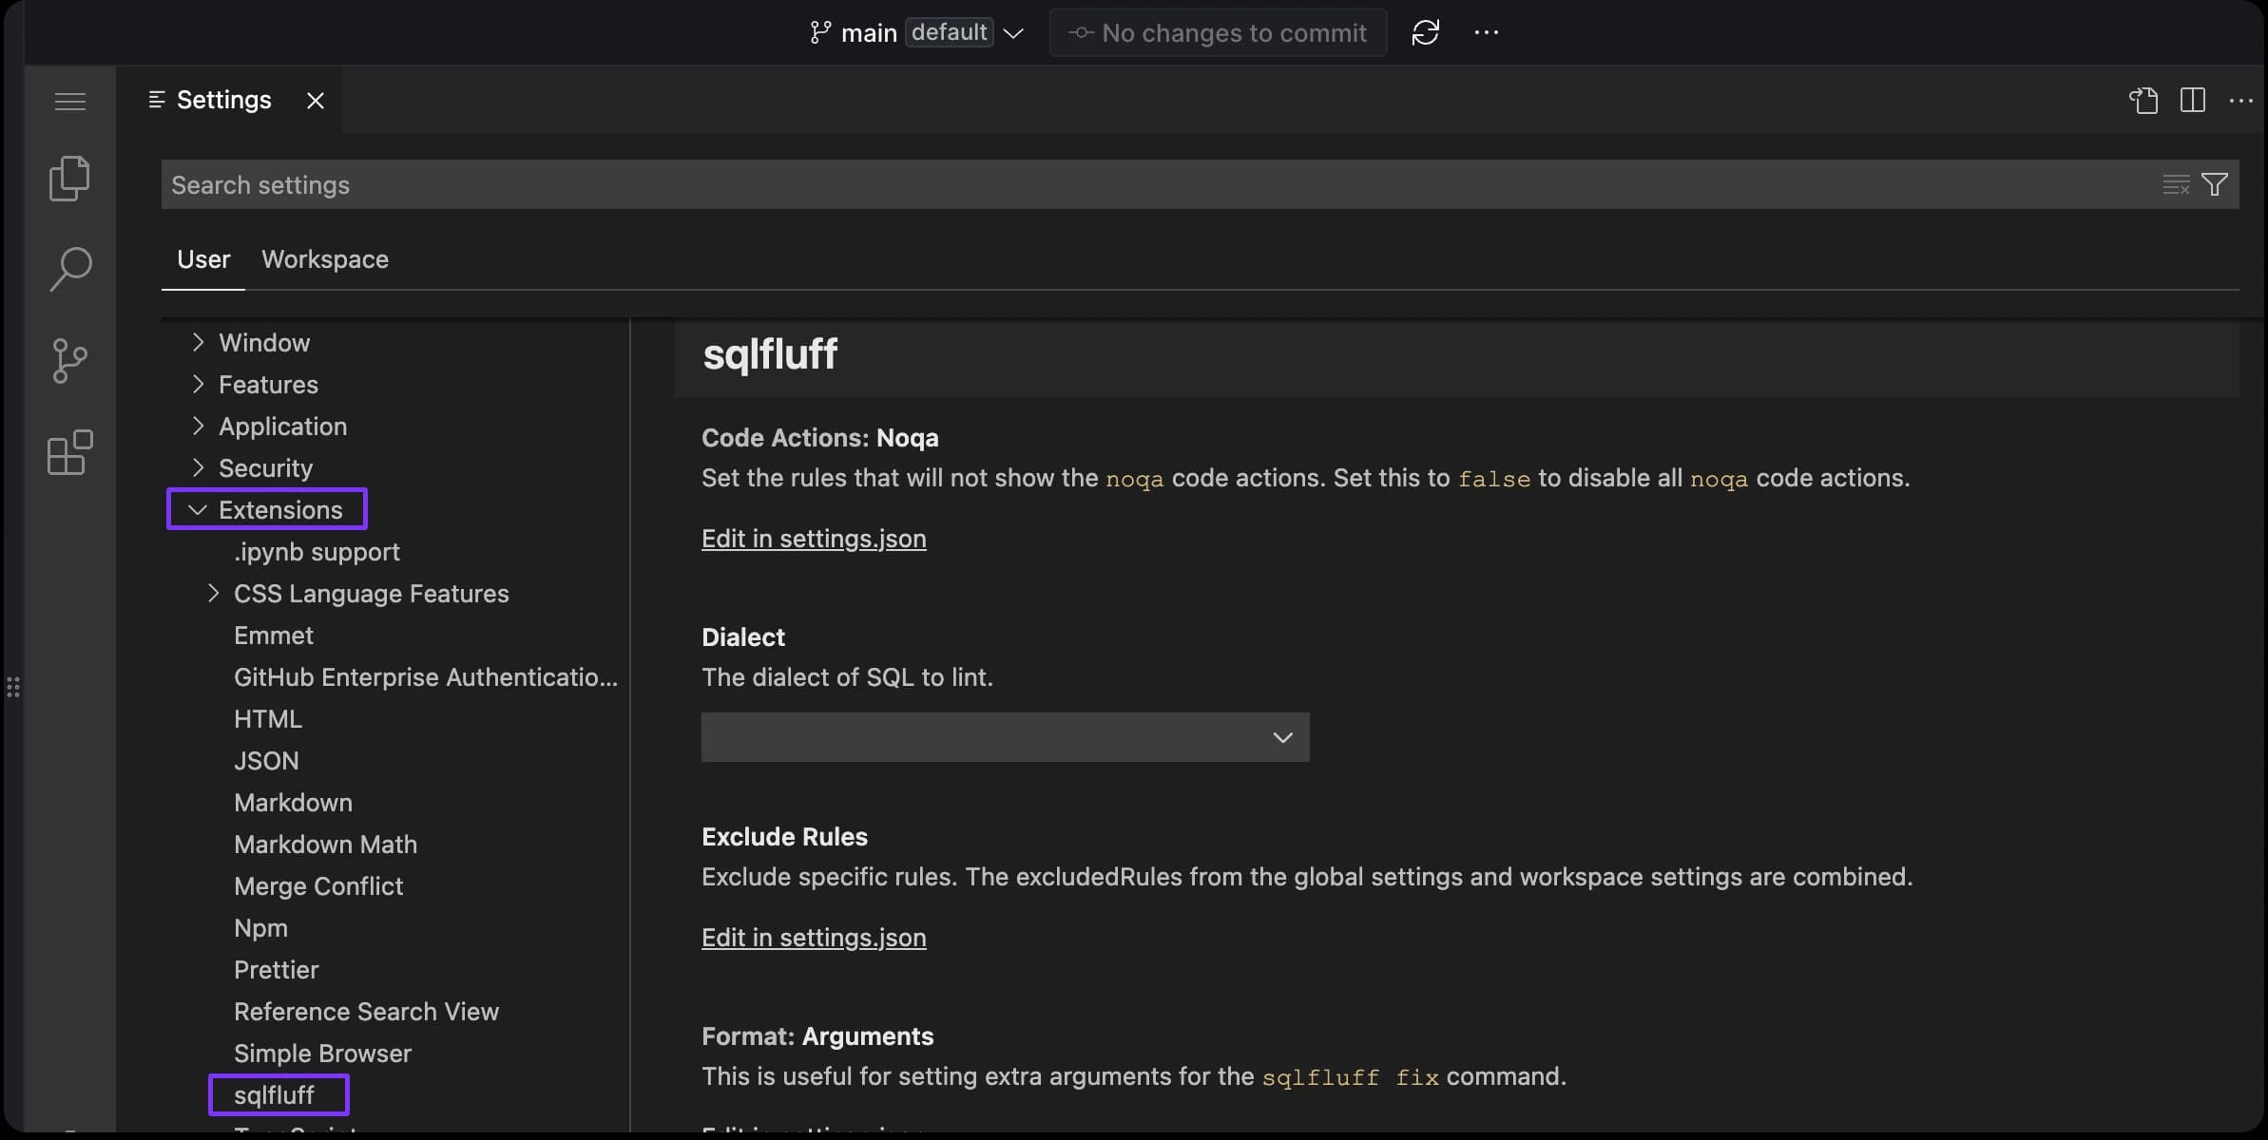Clear the settings search input icon
This screenshot has width=2268, height=1140.
coord(2176,184)
